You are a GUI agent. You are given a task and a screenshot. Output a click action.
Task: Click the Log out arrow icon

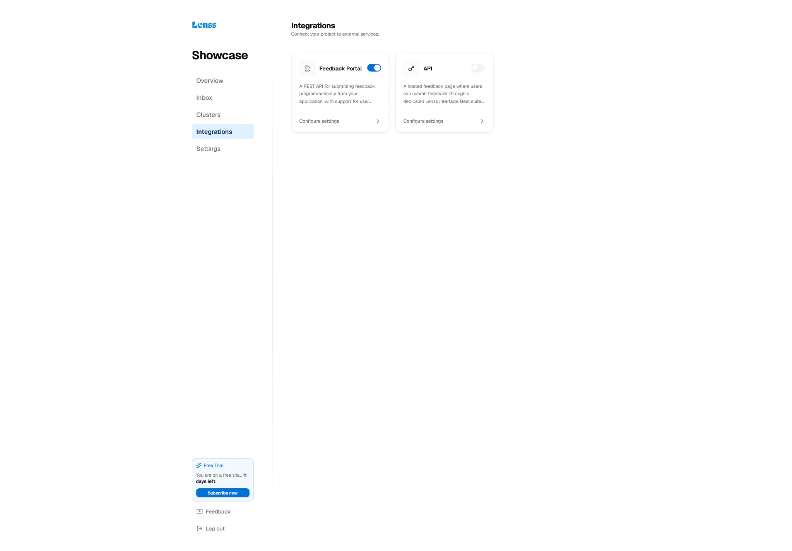coord(200,529)
